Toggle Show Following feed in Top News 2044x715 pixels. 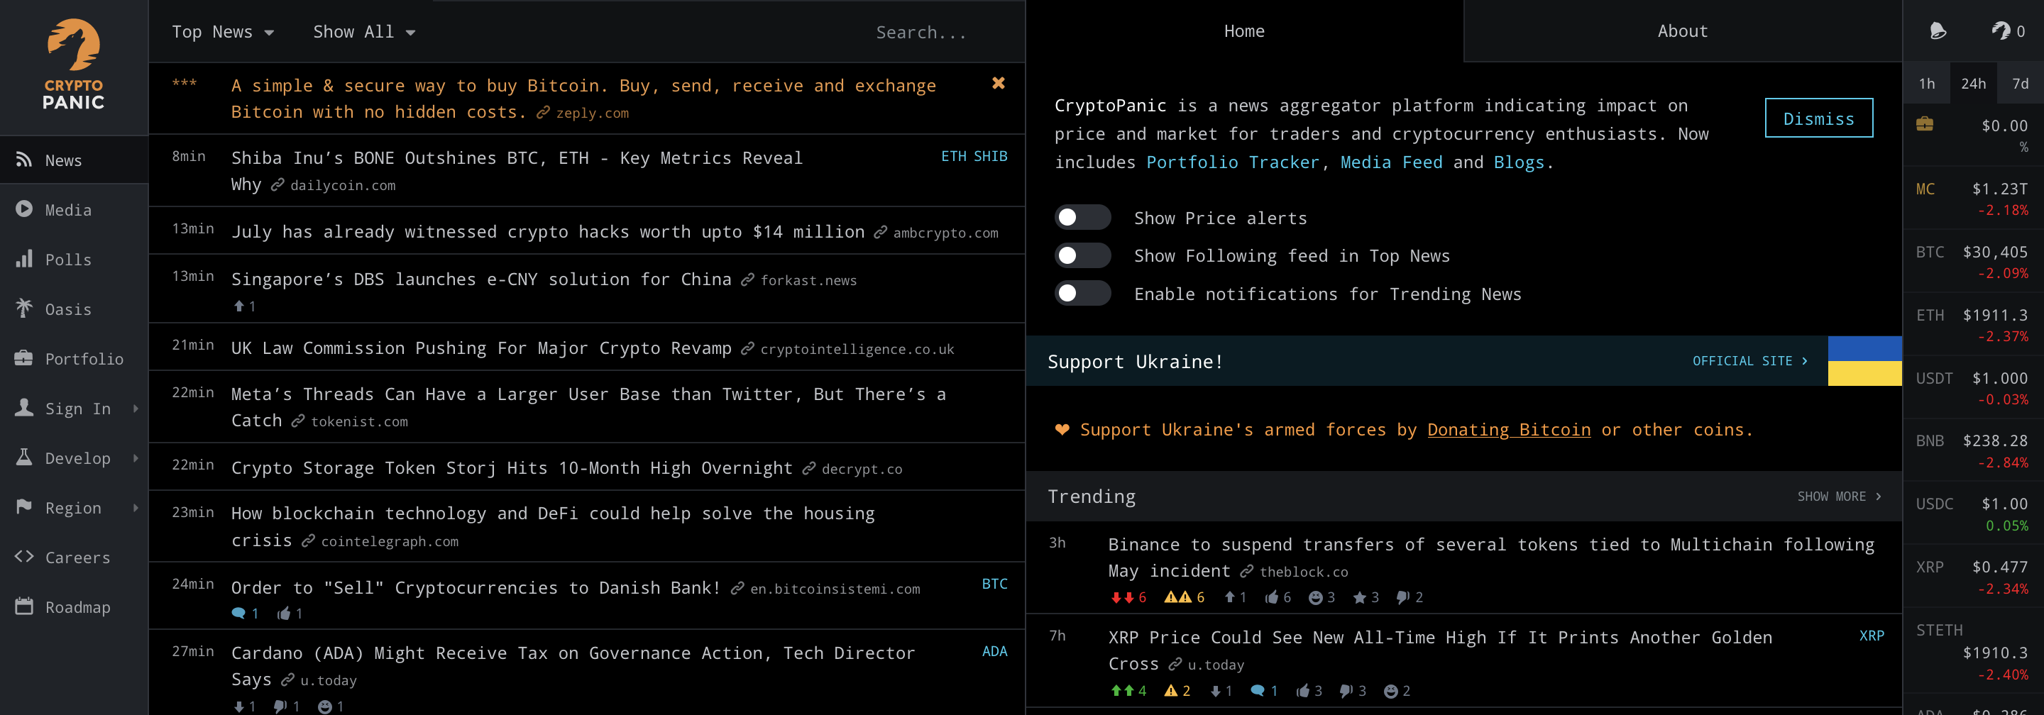[1082, 255]
